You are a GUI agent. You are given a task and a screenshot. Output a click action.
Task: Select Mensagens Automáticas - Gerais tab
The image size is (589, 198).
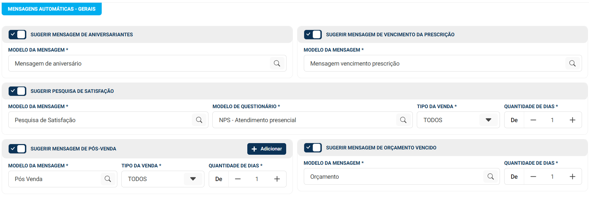click(x=52, y=9)
